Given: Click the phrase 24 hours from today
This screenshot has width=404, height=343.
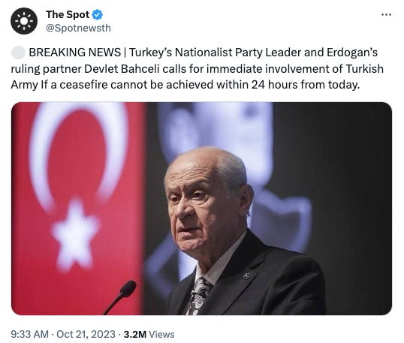Looking at the screenshot, I should coord(306,85).
